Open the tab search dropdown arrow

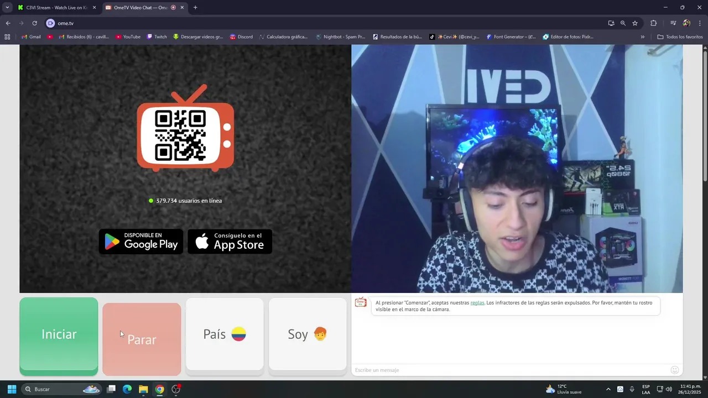point(7,8)
